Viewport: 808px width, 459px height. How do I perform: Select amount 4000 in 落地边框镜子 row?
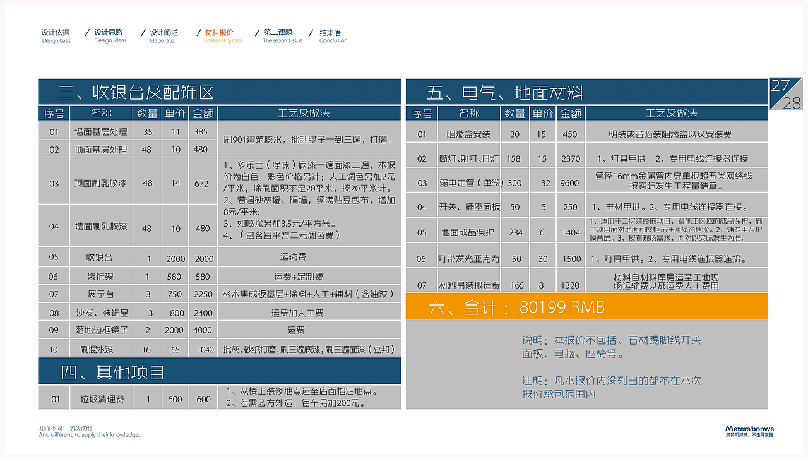[202, 330]
